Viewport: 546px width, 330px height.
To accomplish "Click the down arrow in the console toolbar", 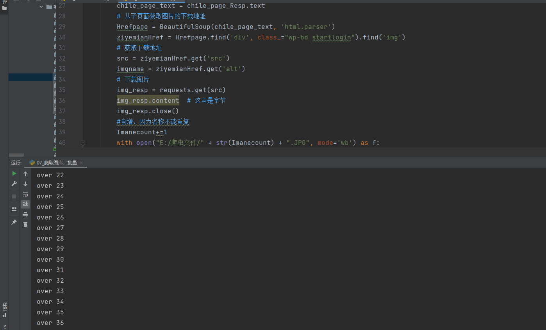I will coord(25,184).
